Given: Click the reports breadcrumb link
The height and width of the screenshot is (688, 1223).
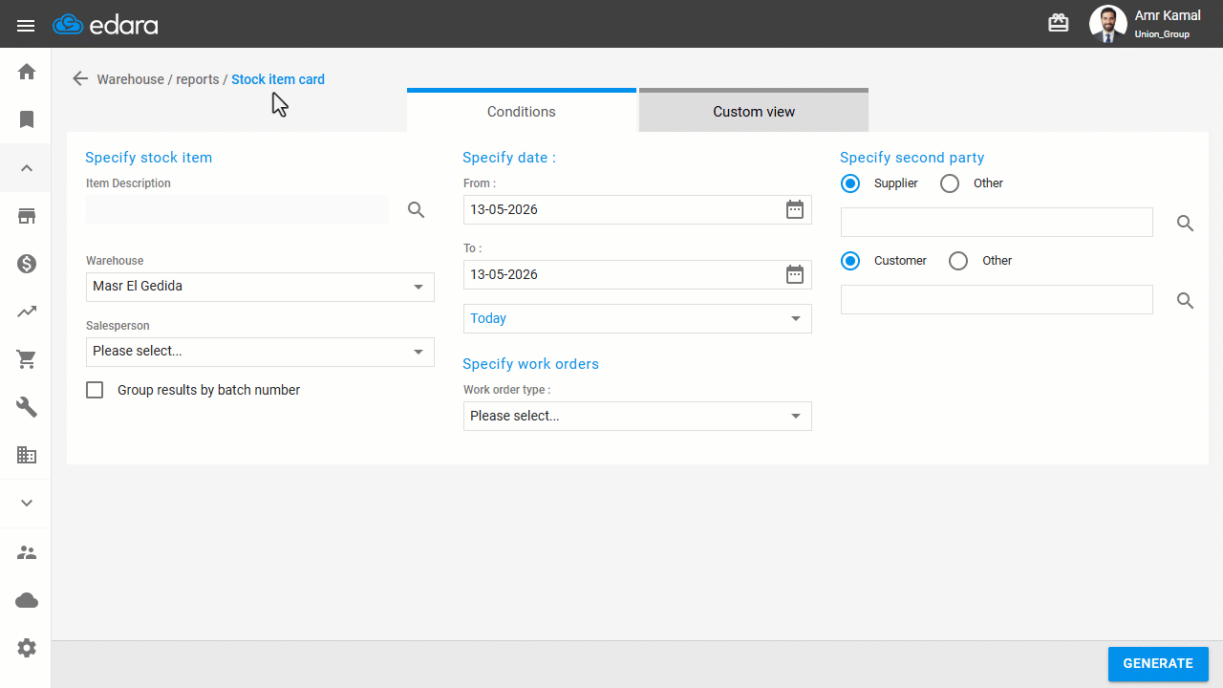Looking at the screenshot, I should [198, 79].
